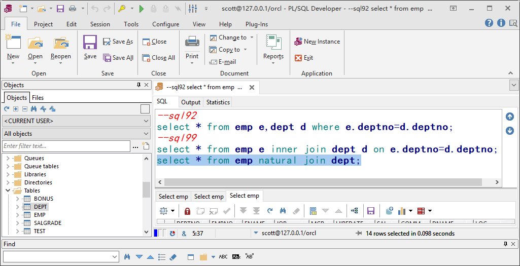The image size is (520, 266).
Task: Click the large Print icon in ribbon
Action: coord(192,42)
